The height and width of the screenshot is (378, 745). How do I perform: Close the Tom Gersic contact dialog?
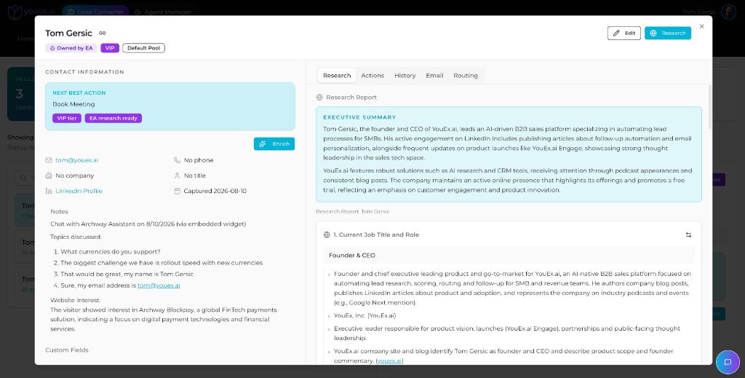702,27
